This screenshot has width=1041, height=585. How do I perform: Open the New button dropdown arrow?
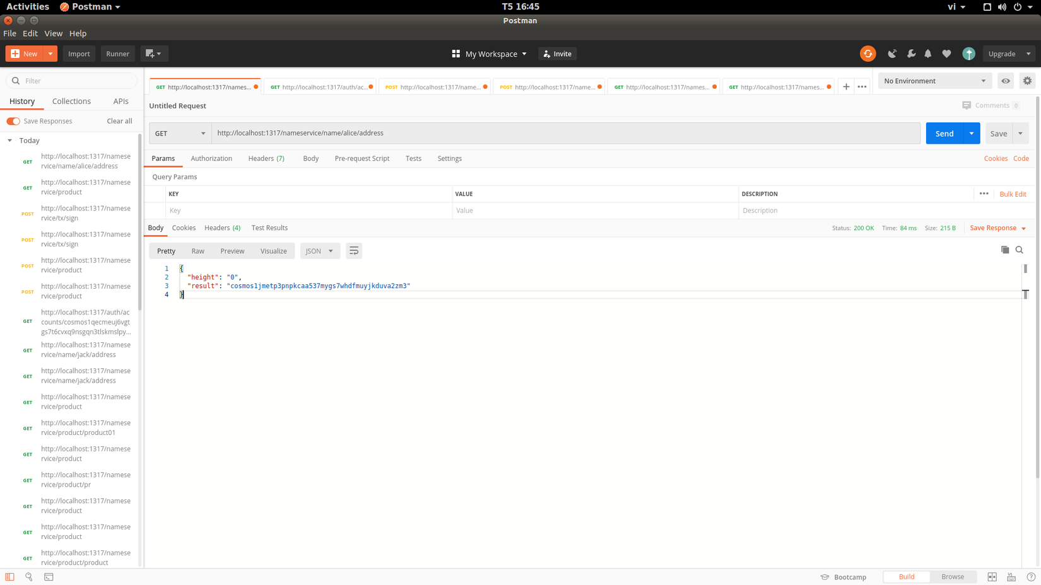tap(50, 54)
